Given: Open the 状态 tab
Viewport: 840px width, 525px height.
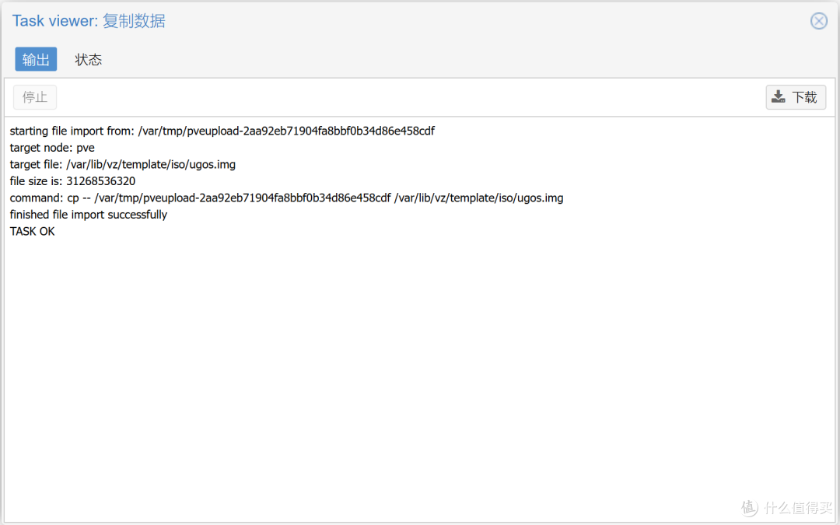Looking at the screenshot, I should (x=89, y=59).
